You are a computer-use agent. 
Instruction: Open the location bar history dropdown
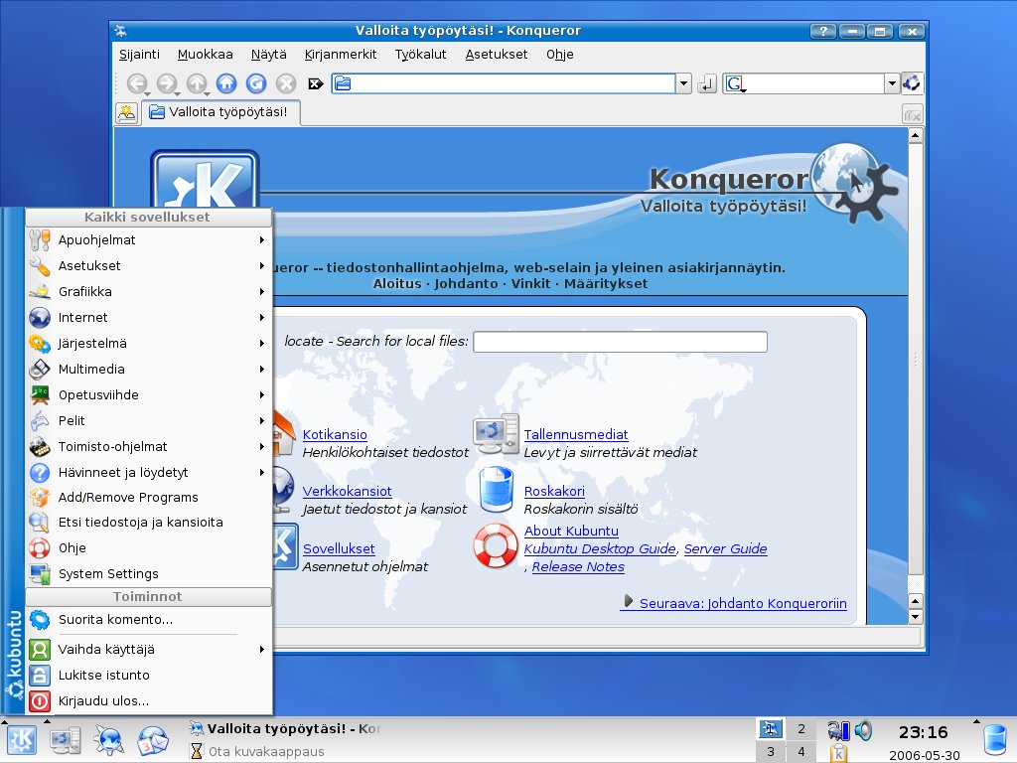[x=683, y=83]
